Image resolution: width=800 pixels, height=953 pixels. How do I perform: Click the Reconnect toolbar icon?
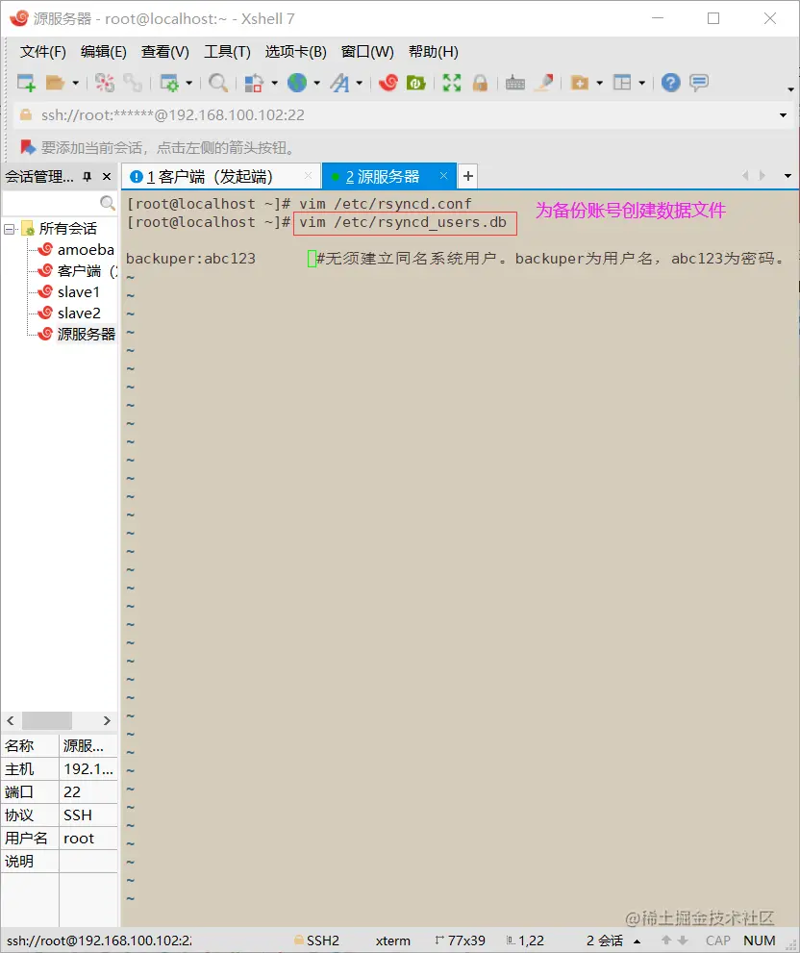[133, 83]
